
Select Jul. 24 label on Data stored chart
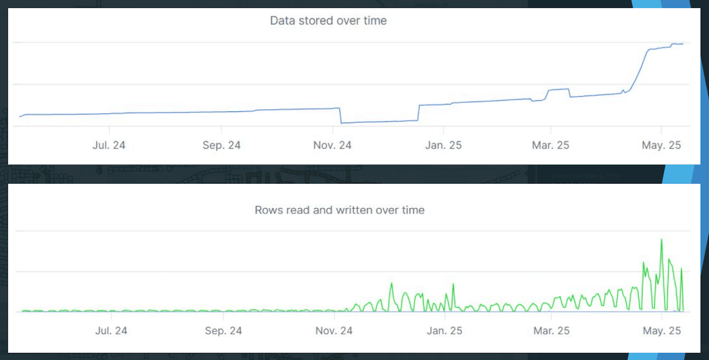(x=109, y=145)
